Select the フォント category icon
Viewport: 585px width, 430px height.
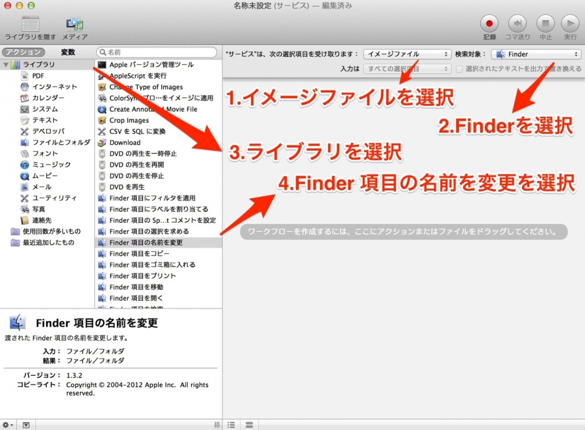click(25, 154)
